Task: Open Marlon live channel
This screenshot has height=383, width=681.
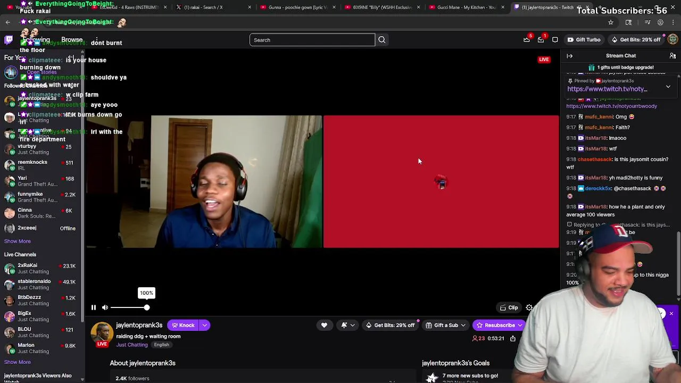Action: click(41, 348)
